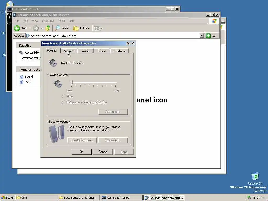Open the Back history dropdown arrow
268x201 pixels.
(30, 28)
